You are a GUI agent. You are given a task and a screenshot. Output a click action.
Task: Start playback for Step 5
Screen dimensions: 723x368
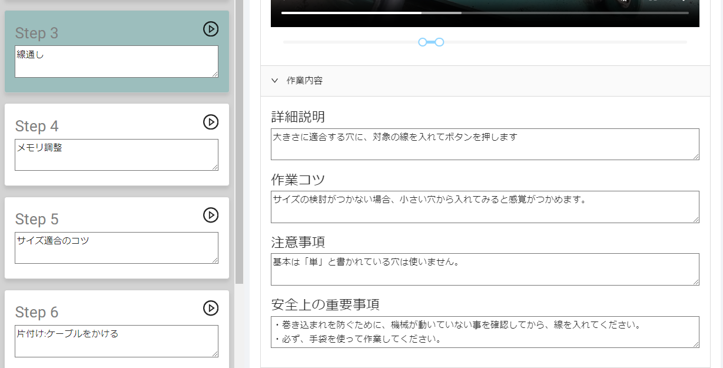[210, 215]
